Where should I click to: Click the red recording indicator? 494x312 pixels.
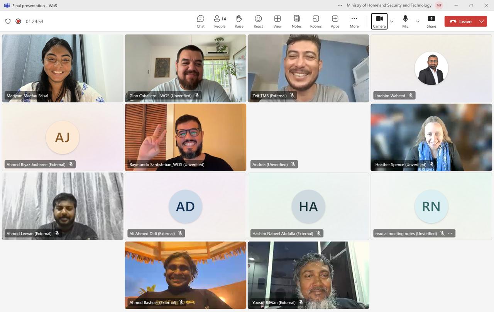[x=18, y=22]
